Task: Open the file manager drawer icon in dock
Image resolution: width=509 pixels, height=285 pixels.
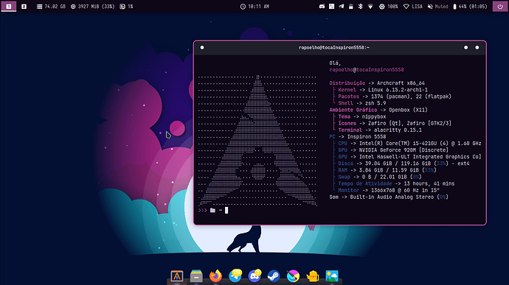Action: pyautogui.click(x=196, y=276)
